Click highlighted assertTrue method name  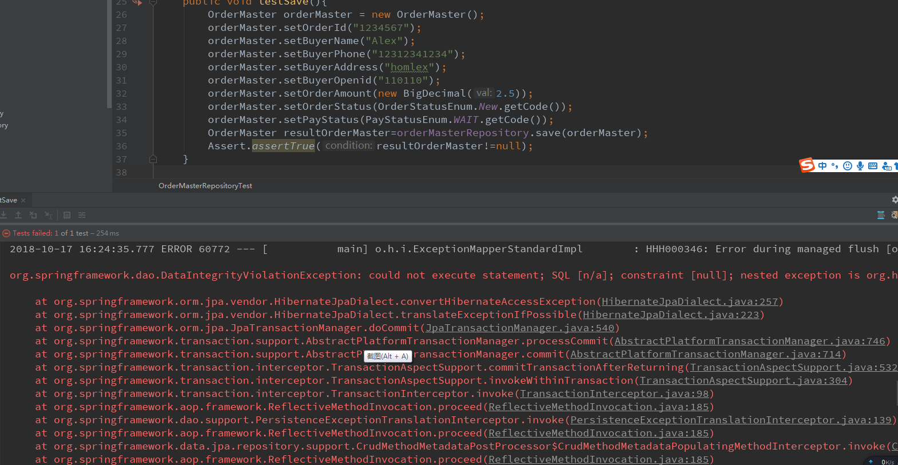(x=283, y=146)
